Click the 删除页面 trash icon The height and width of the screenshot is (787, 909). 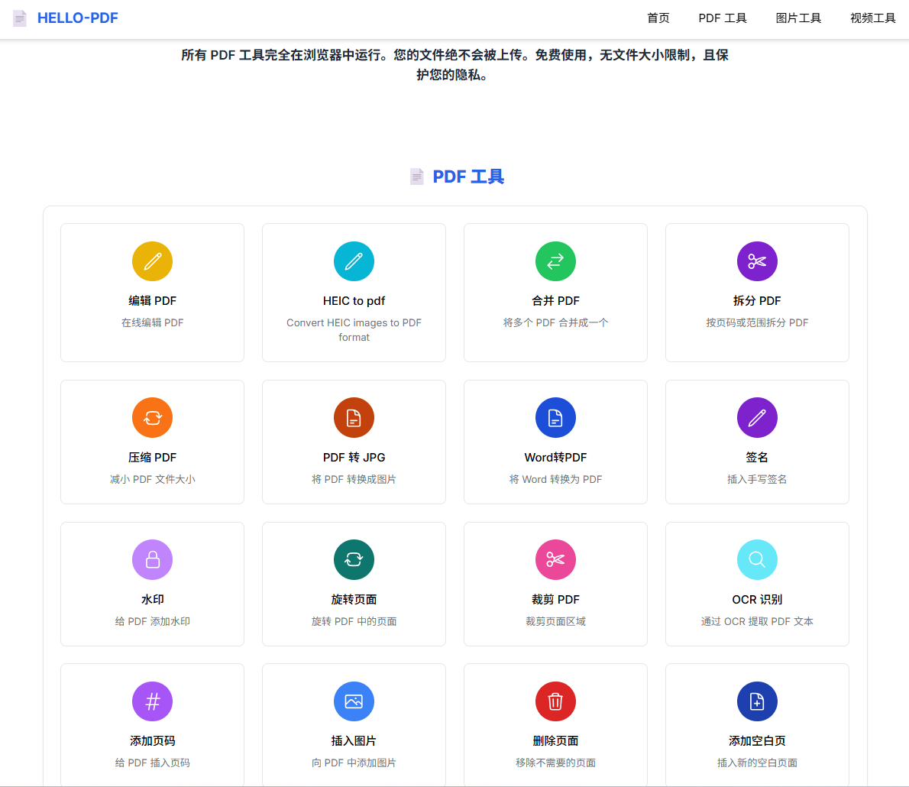click(x=555, y=701)
